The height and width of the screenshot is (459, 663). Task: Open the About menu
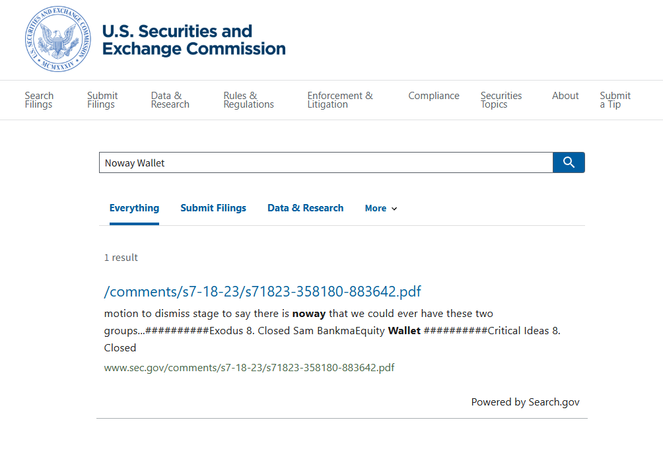[x=565, y=96]
